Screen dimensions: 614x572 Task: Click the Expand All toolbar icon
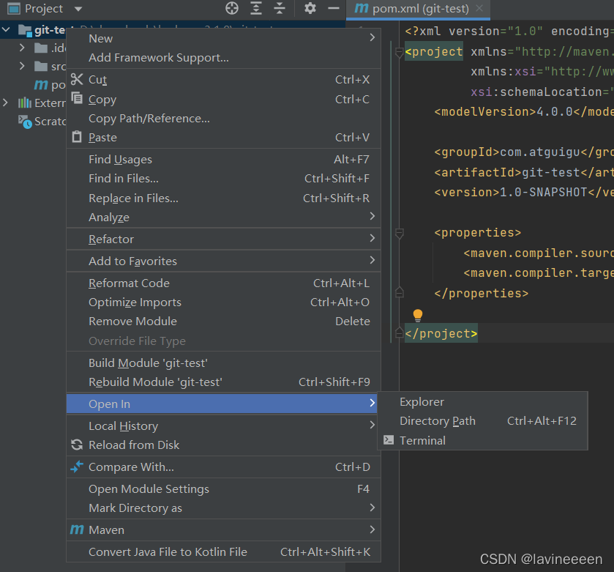[x=256, y=8]
